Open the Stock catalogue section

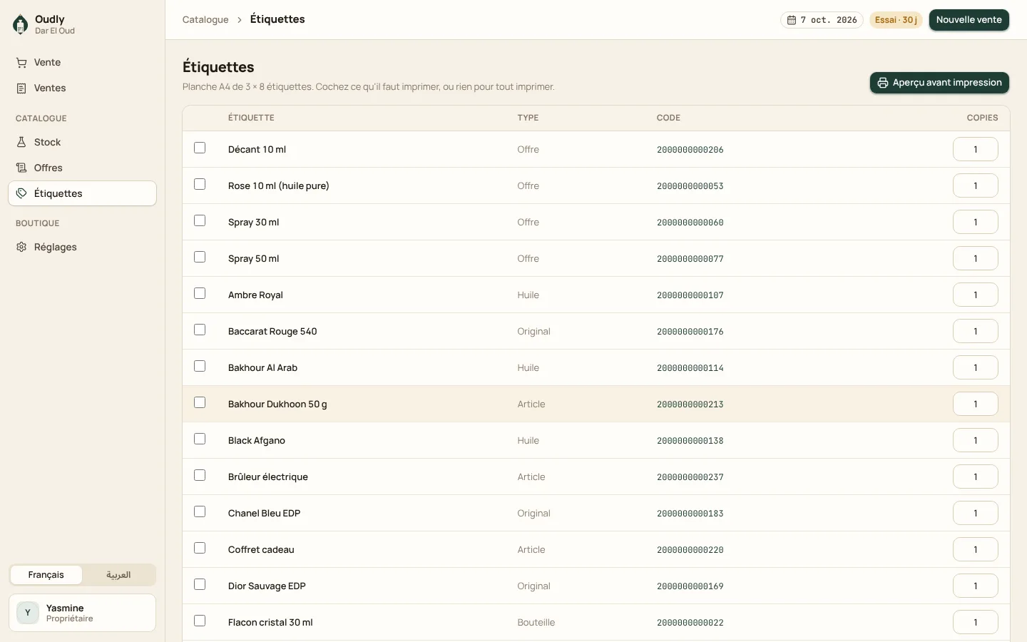pos(82,143)
